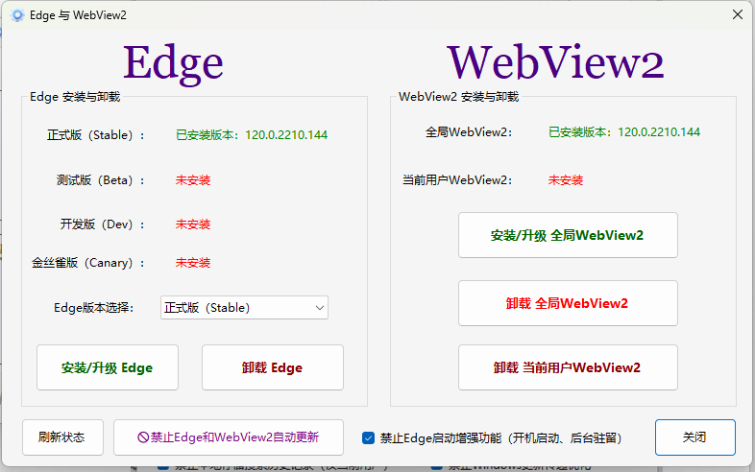Click the Edge 安装与卸载 group title
755x472 pixels.
[75, 97]
